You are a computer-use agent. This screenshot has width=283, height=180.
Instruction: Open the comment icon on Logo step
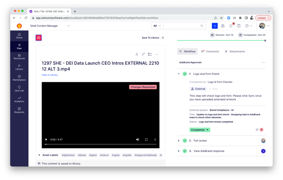click(257, 130)
